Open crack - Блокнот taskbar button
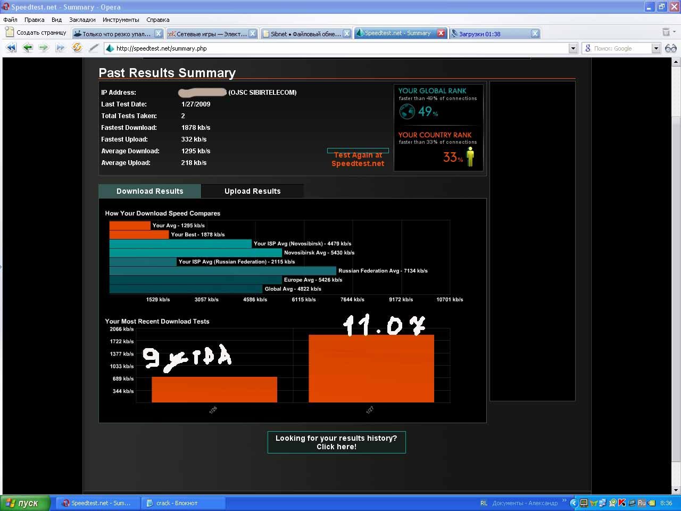This screenshot has height=511, width=681. tap(183, 503)
